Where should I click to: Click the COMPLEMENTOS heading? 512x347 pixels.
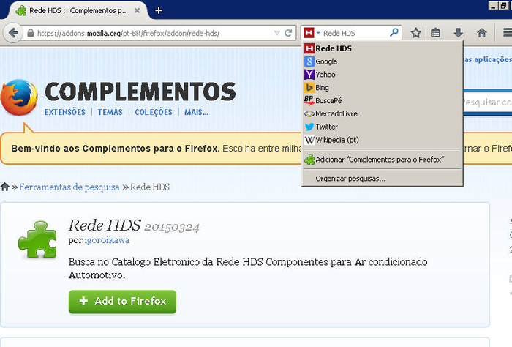click(140, 92)
